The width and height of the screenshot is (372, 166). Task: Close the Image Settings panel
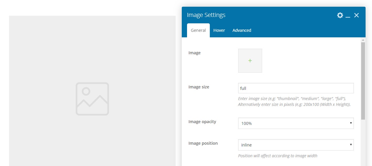(x=357, y=15)
